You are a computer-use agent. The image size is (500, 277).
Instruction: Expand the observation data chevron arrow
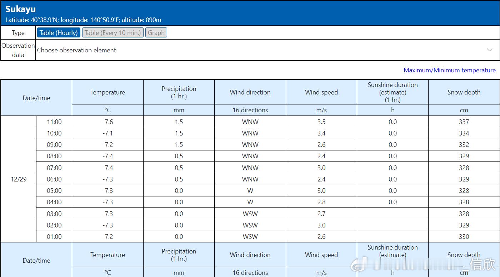tap(490, 50)
